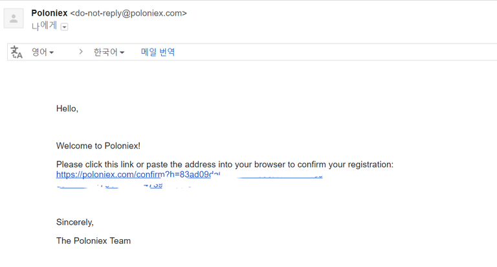Image resolution: width=497 pixels, height=267 pixels.
Task: Click the arrow between 영어 and 한국어
Action: [x=81, y=52]
